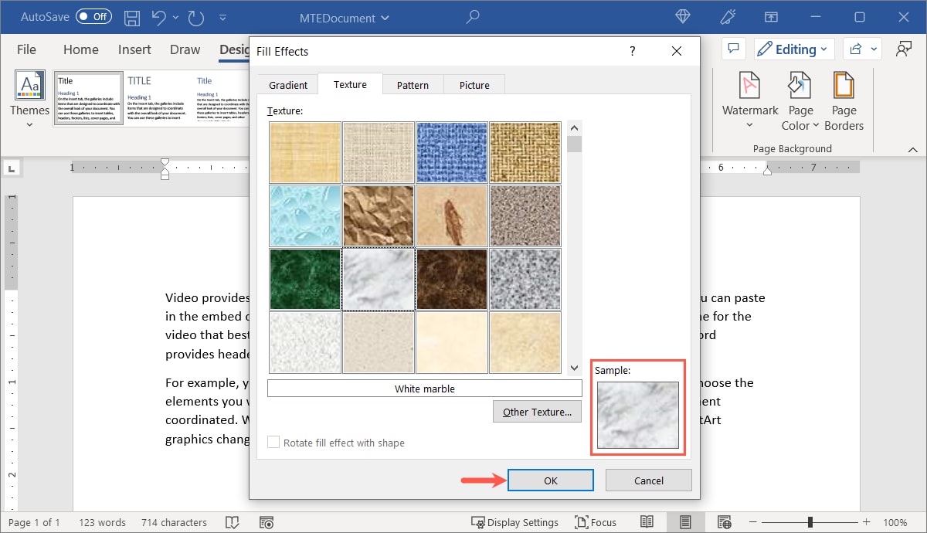
Task: Enable Rotate fill effect with shape
Action: [273, 443]
